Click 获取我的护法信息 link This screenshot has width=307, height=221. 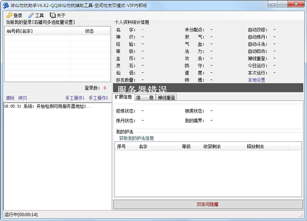tap(137, 138)
